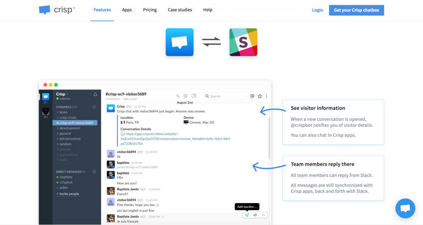Toggle notifications with the bell icon
Image resolution: width=423 pixels, height=225 pixels.
(x=95, y=94)
